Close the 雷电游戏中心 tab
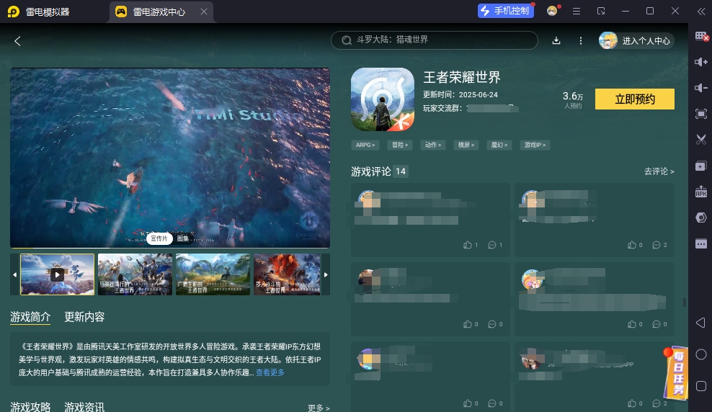712x412 pixels. click(204, 12)
